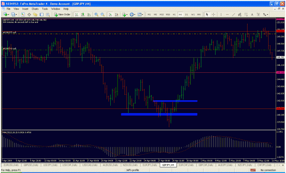Image resolution: width=286 pixels, height=173 pixels.
Task: Open the Charts menu
Action: 35,9
